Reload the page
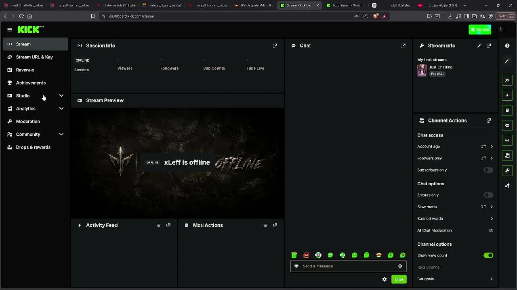Screen dimensions: 517x290 tap(21, 16)
